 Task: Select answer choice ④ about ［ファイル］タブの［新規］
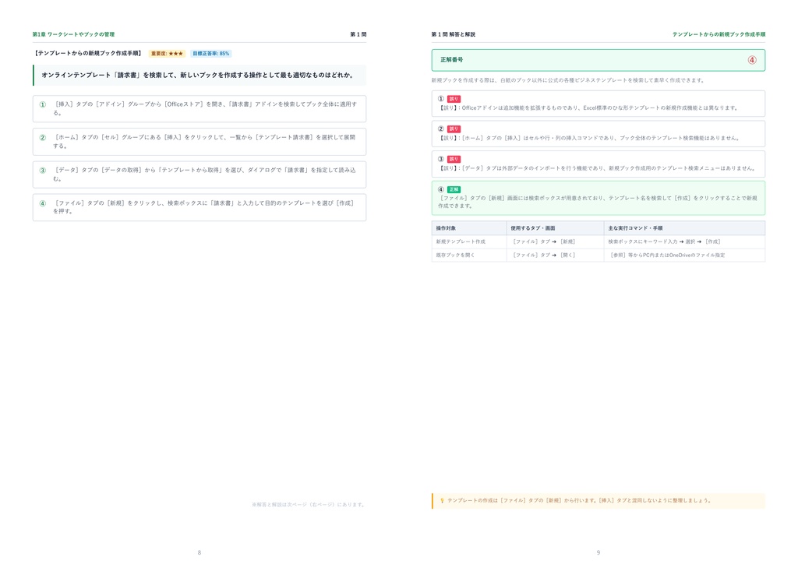[x=199, y=207]
